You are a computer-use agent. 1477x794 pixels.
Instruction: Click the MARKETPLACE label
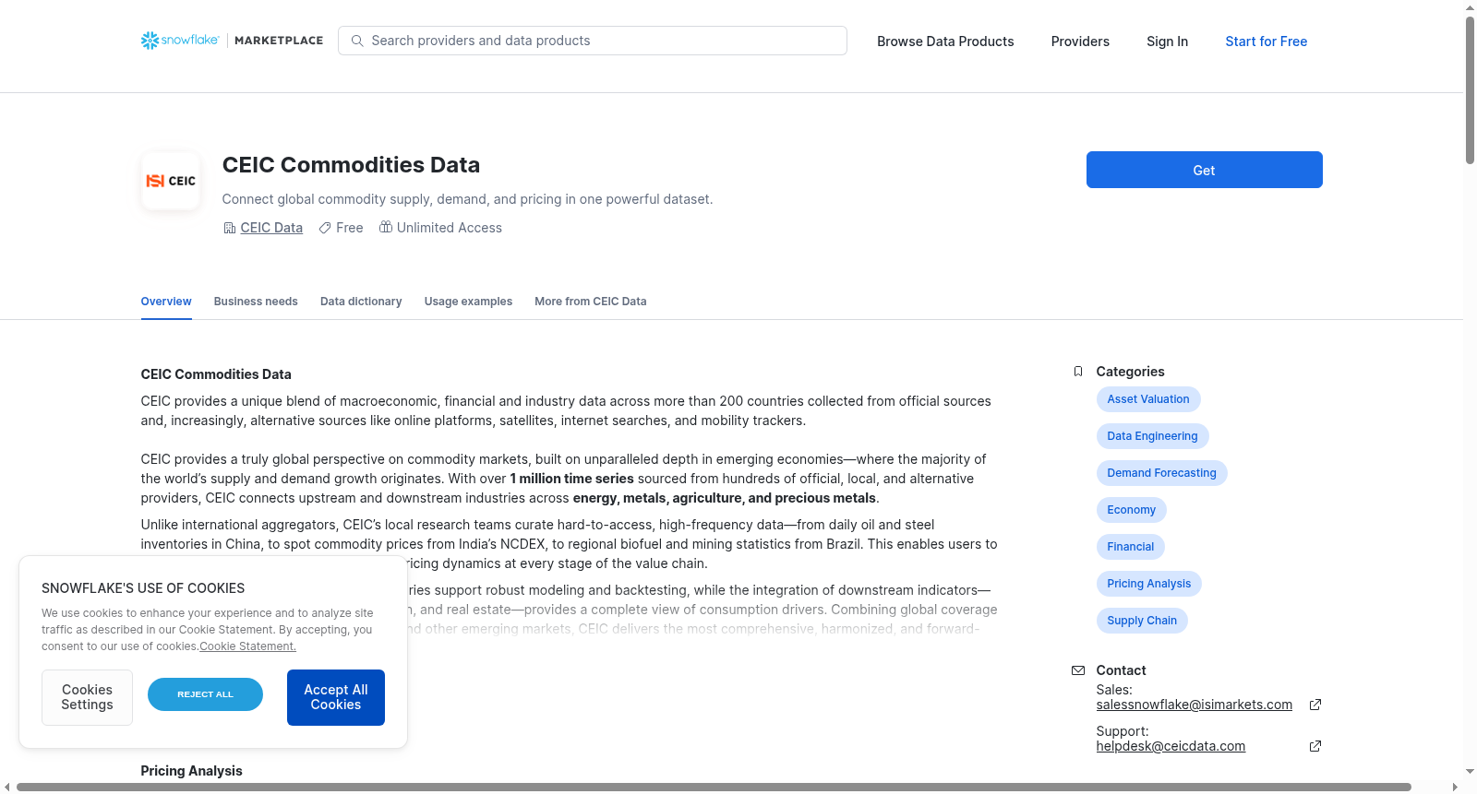[x=279, y=41]
